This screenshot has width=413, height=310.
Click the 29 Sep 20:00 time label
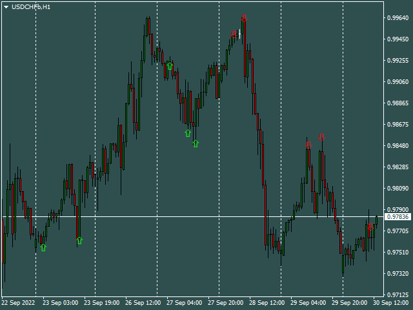(350, 303)
